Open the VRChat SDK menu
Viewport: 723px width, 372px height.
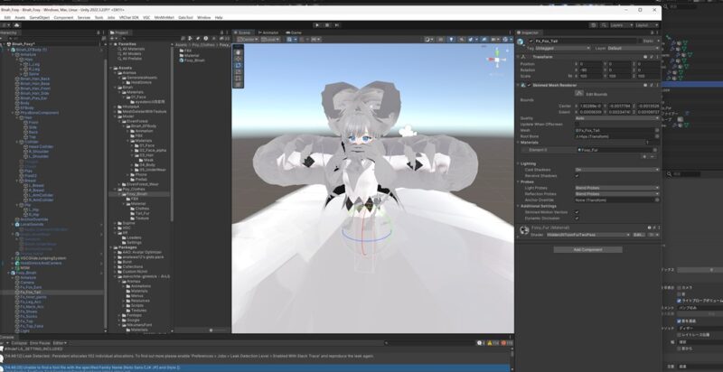(134, 17)
